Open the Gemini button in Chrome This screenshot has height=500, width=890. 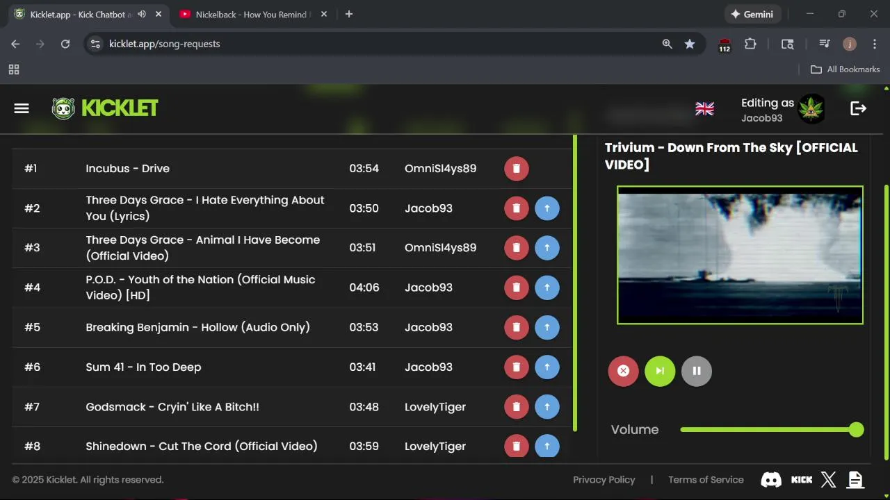pyautogui.click(x=753, y=14)
